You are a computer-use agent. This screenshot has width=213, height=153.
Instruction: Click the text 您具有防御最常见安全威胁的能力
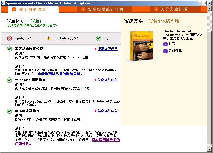coord(32,25)
